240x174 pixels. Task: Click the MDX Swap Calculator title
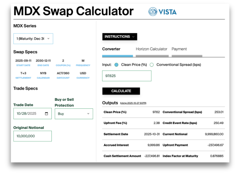[x=74, y=11]
